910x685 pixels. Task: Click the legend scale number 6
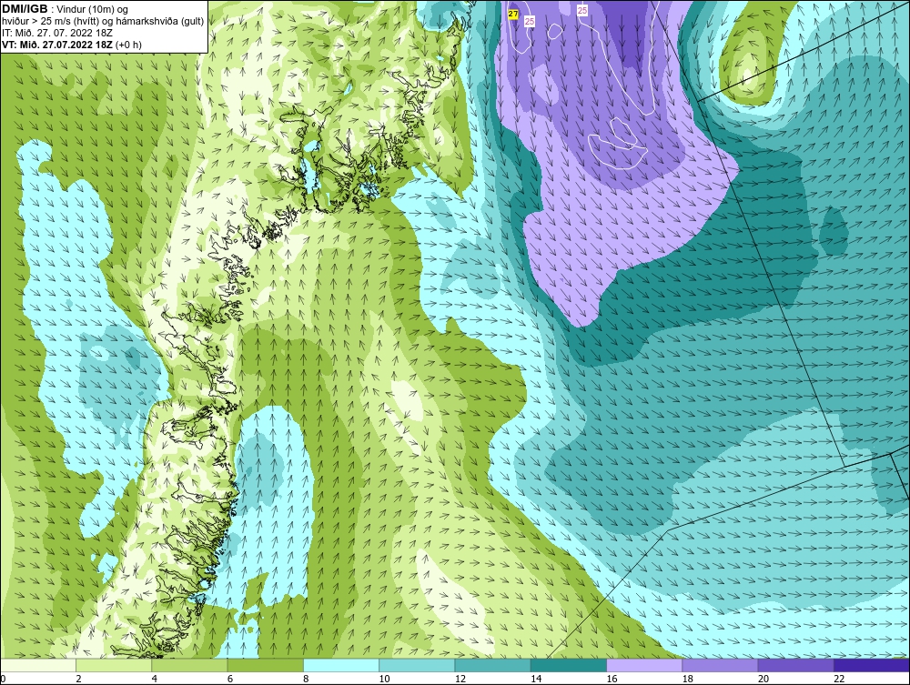pyautogui.click(x=230, y=680)
